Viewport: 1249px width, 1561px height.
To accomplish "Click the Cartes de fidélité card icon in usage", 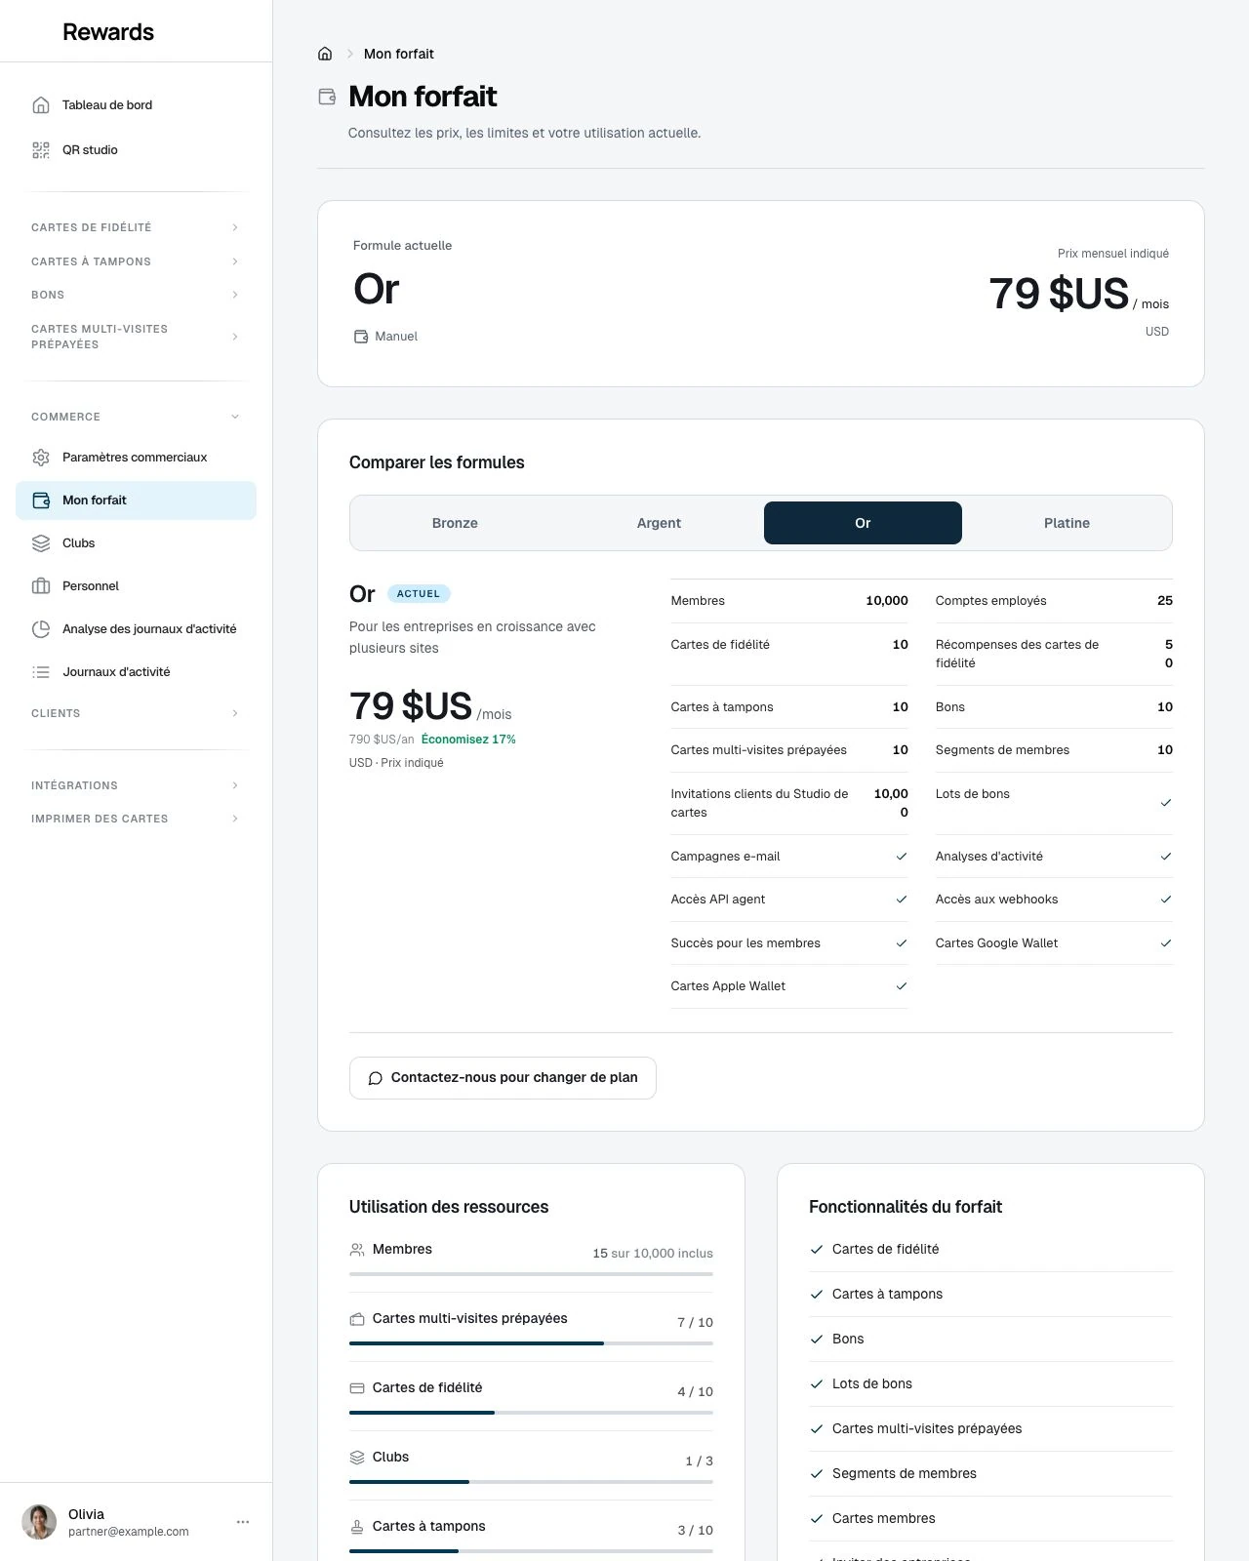I will tap(357, 1388).
